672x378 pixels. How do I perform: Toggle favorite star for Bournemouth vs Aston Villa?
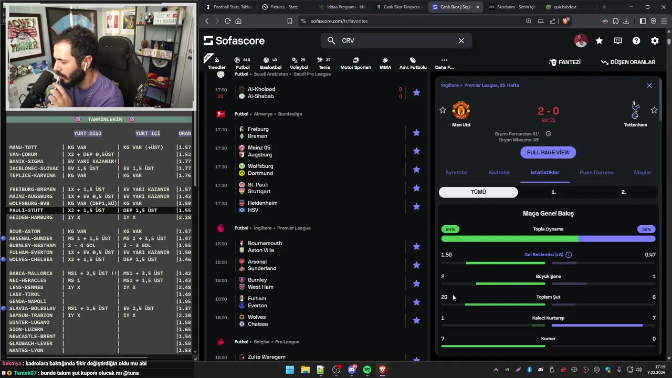tap(416, 246)
